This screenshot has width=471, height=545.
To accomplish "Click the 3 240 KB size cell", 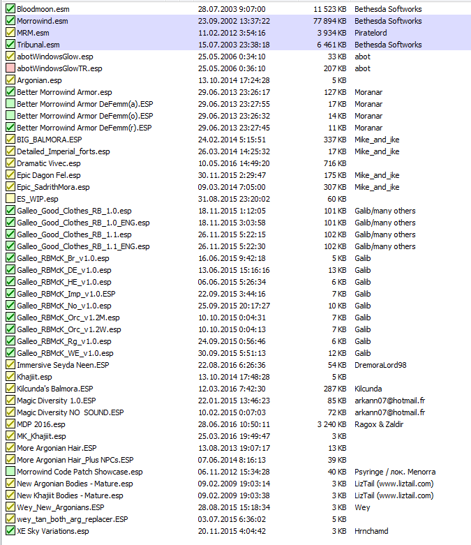I will click(x=331, y=424).
